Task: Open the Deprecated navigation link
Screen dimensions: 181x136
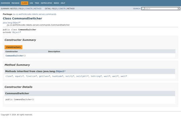Action: [x=46, y=3]
